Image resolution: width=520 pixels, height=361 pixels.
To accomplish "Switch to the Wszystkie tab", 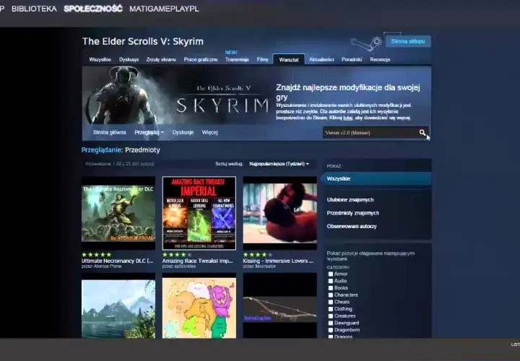I will coord(100,60).
